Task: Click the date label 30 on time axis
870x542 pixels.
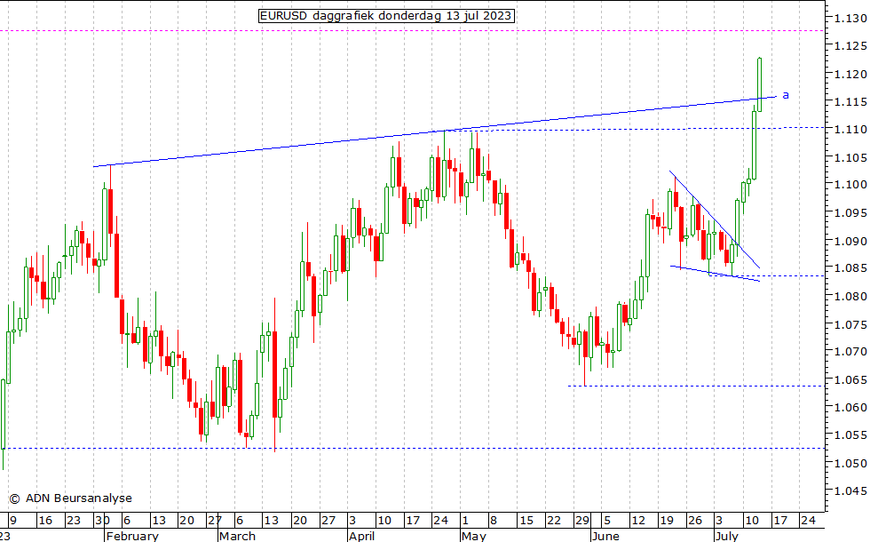Action: [102, 521]
